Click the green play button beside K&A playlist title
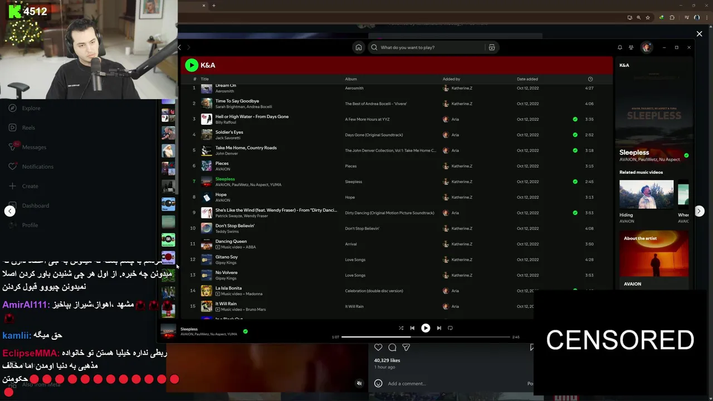The height and width of the screenshot is (401, 713). point(192,65)
